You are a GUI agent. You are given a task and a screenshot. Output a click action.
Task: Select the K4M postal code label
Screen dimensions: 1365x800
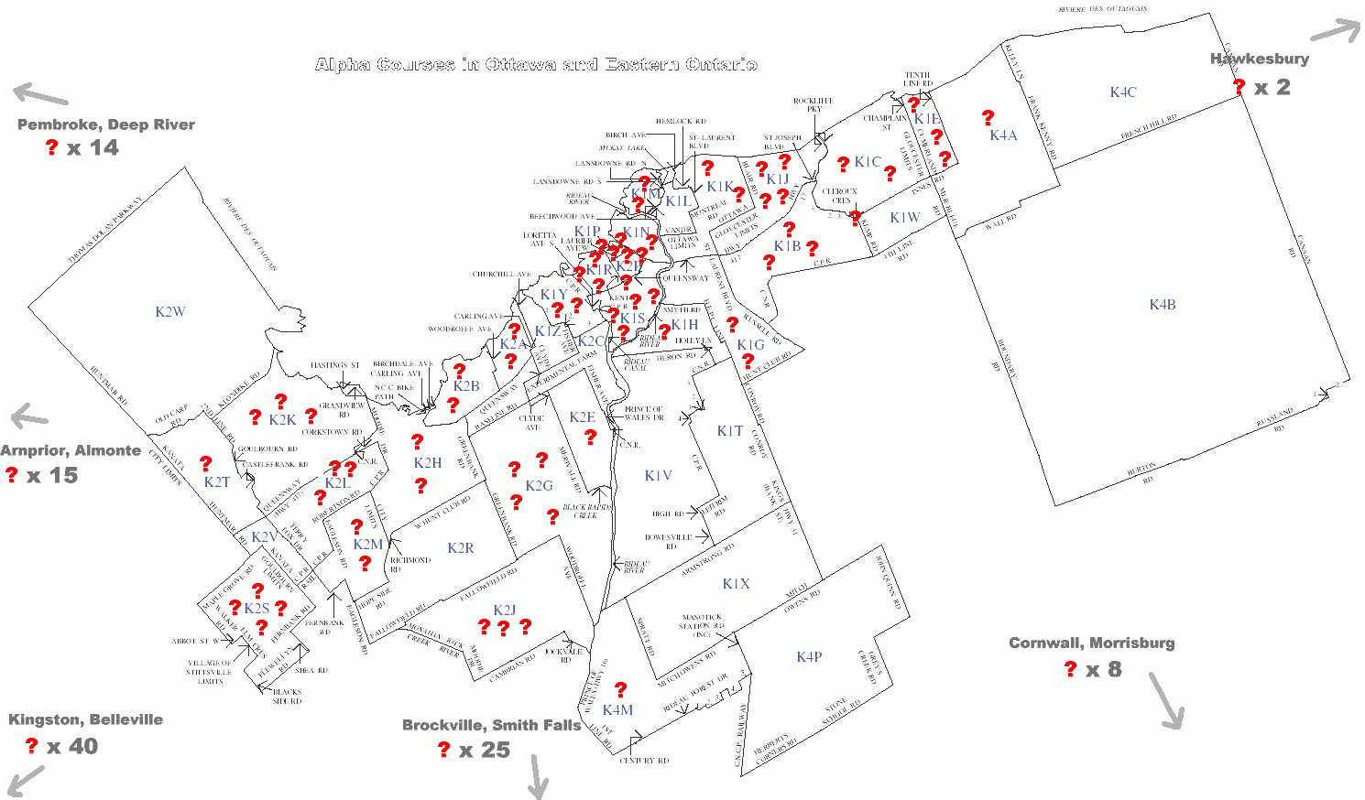pyautogui.click(x=618, y=709)
